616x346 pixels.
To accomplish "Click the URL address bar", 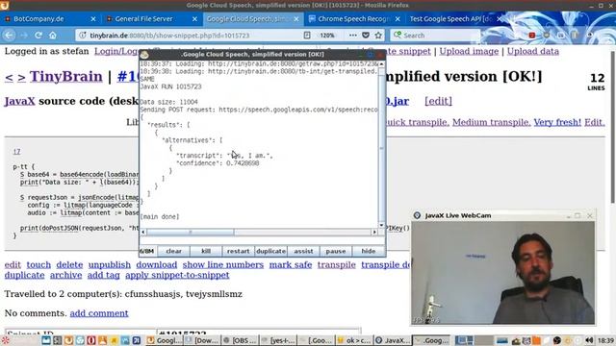I will pos(192,36).
